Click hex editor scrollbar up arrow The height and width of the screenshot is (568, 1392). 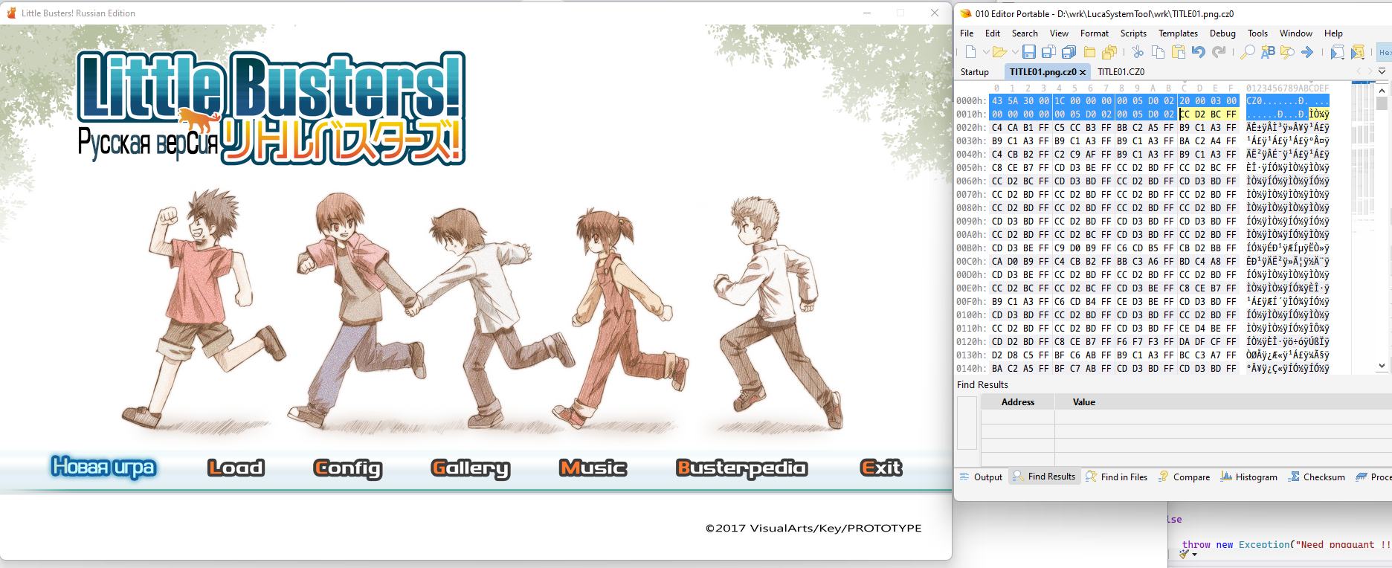1382,90
